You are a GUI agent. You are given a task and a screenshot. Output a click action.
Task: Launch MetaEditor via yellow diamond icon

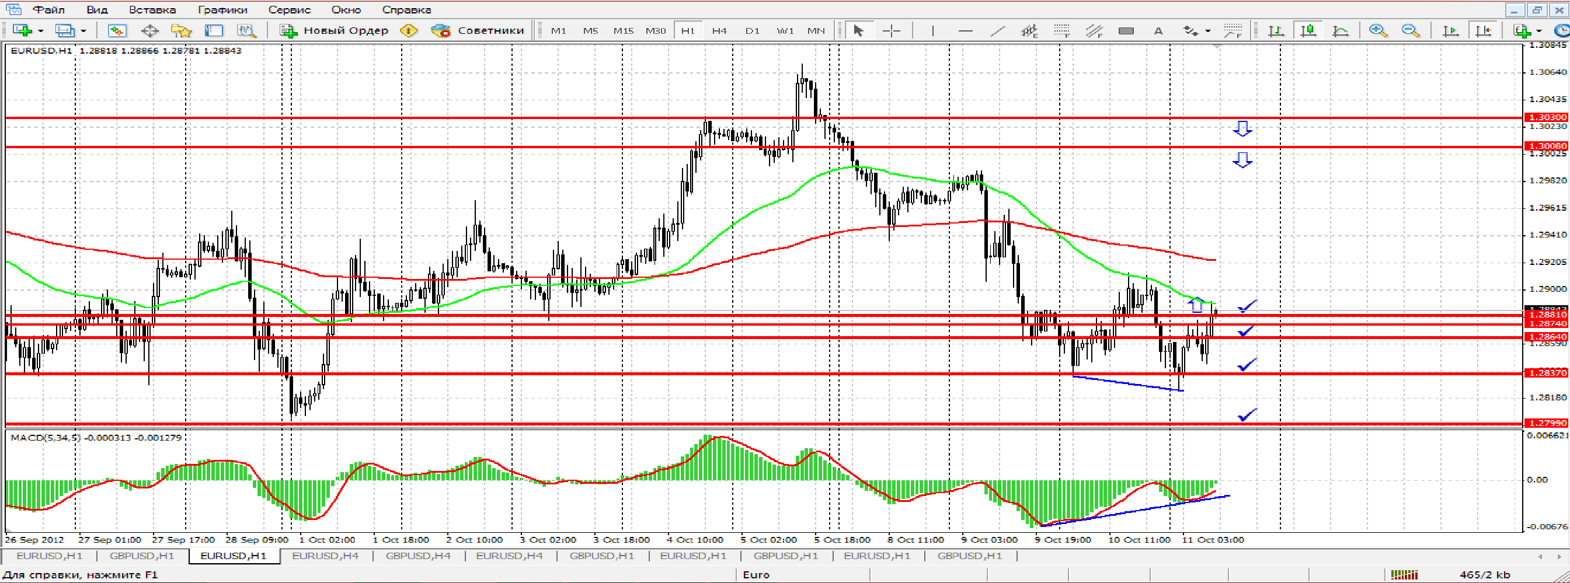pos(408,30)
